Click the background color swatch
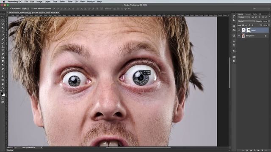This screenshot has height=152, width=271. click(3, 95)
